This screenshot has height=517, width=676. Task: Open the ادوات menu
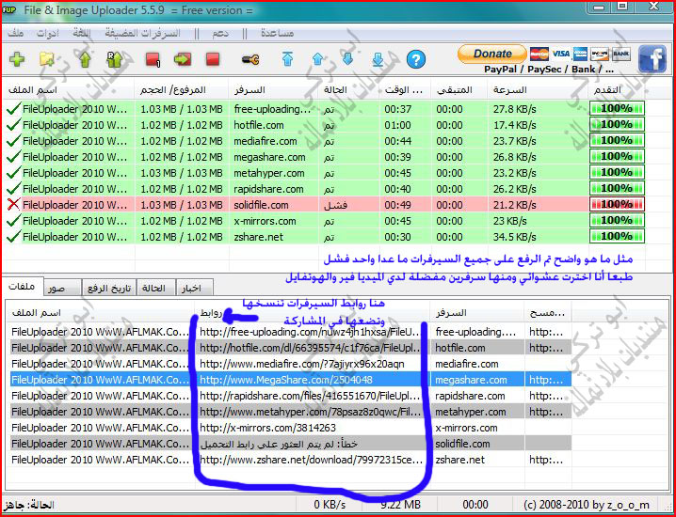(47, 33)
